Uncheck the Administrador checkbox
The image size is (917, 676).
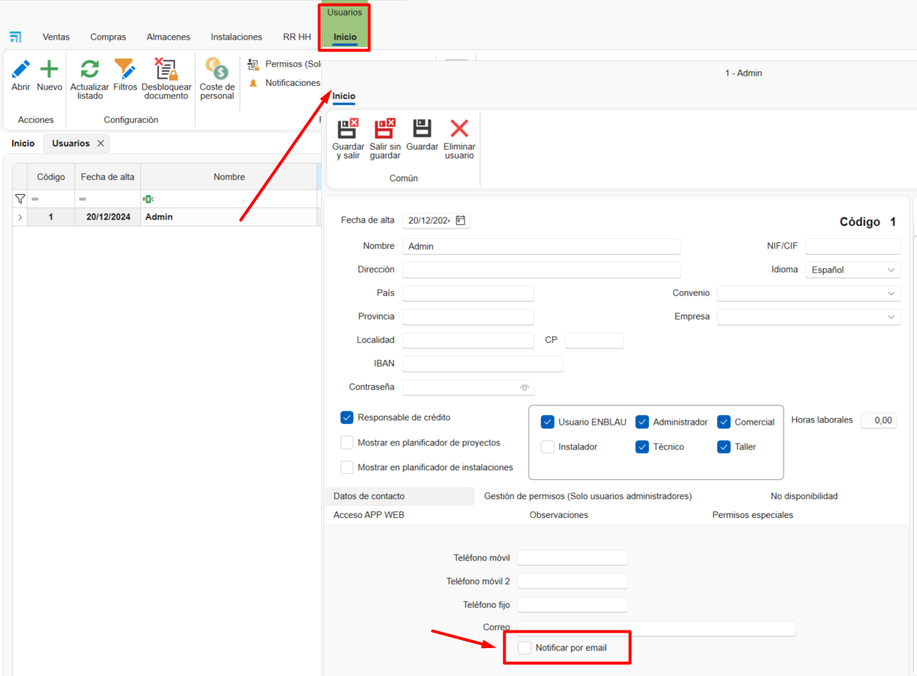coord(642,422)
